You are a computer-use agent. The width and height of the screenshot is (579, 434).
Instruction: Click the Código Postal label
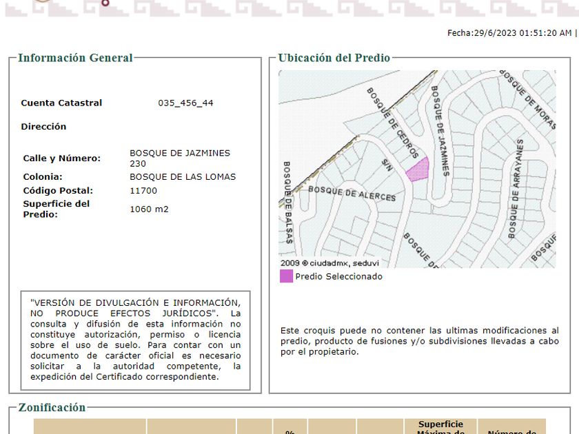58,191
